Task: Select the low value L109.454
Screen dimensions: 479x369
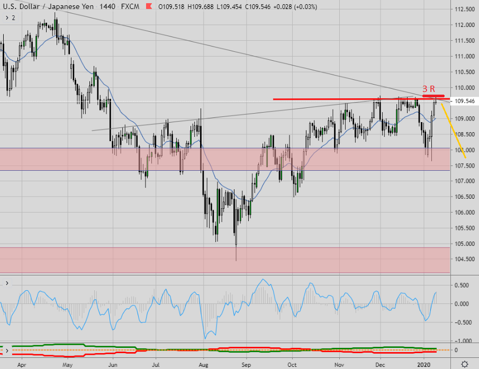Action: [x=229, y=6]
